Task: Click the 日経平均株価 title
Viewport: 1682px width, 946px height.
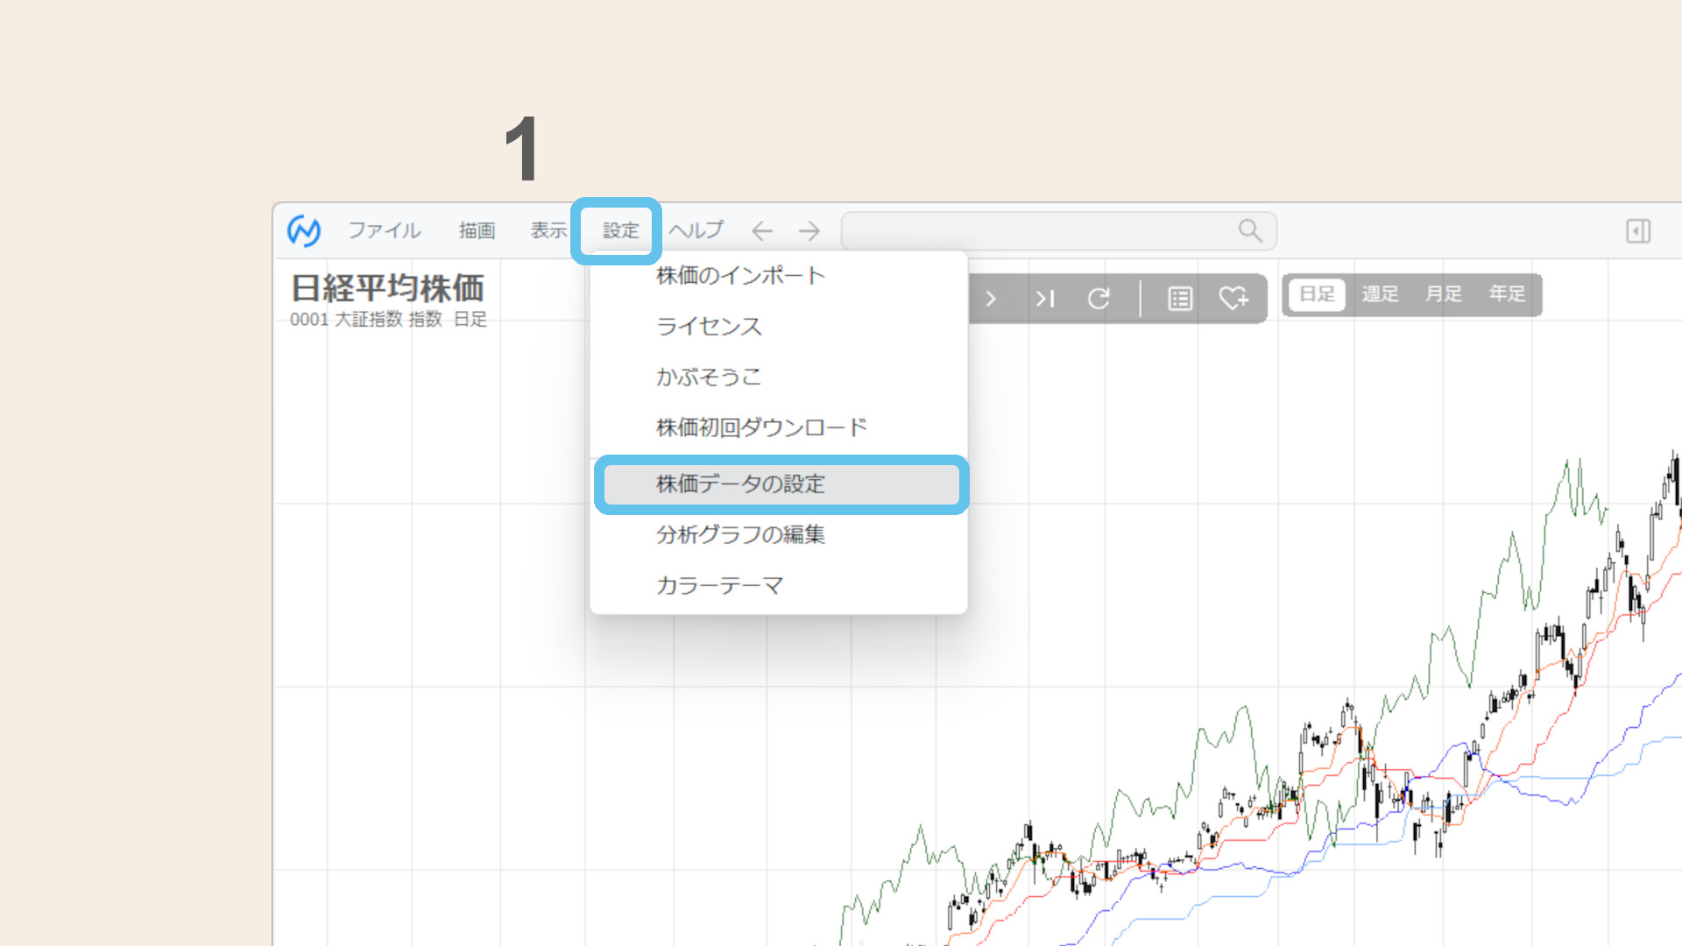Action: [387, 287]
